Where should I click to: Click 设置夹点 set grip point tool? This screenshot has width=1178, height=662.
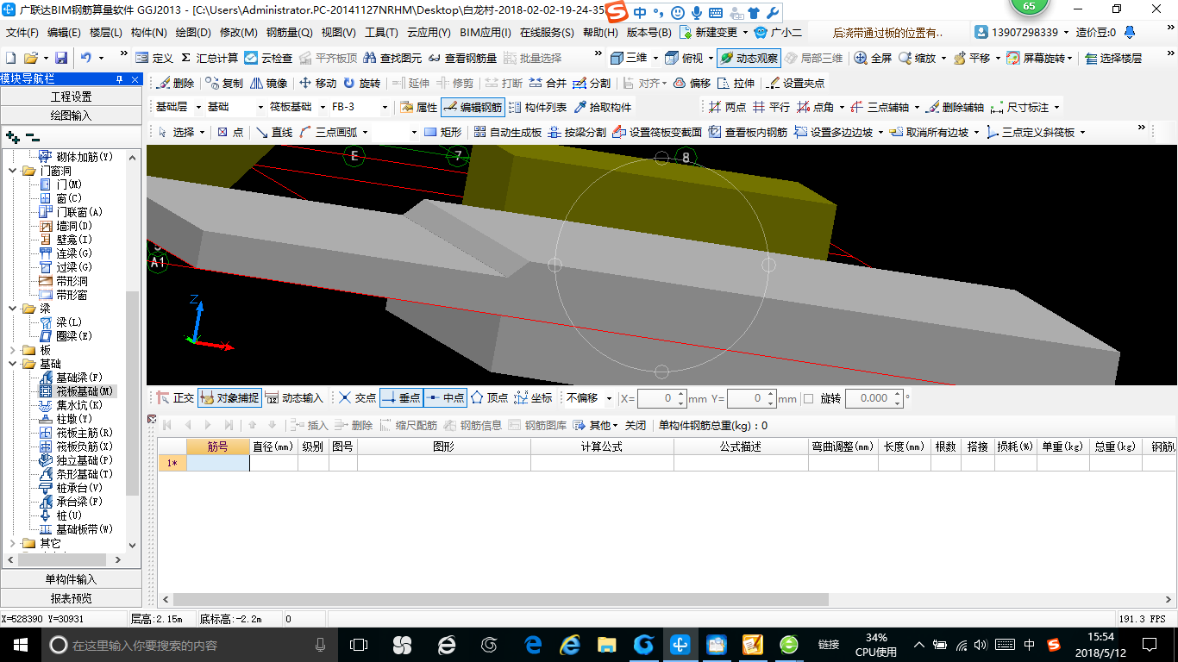(x=796, y=83)
